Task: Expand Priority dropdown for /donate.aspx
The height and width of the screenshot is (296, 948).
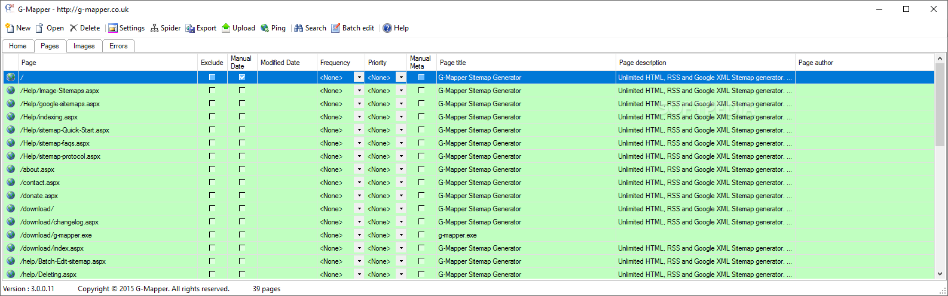Action: coord(401,196)
